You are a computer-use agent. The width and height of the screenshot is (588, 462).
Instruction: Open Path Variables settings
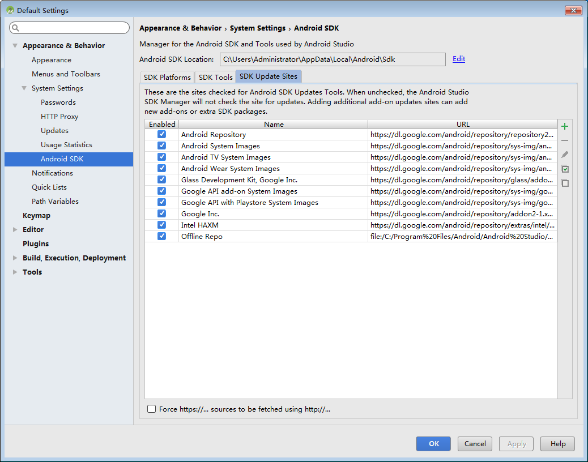(x=55, y=202)
